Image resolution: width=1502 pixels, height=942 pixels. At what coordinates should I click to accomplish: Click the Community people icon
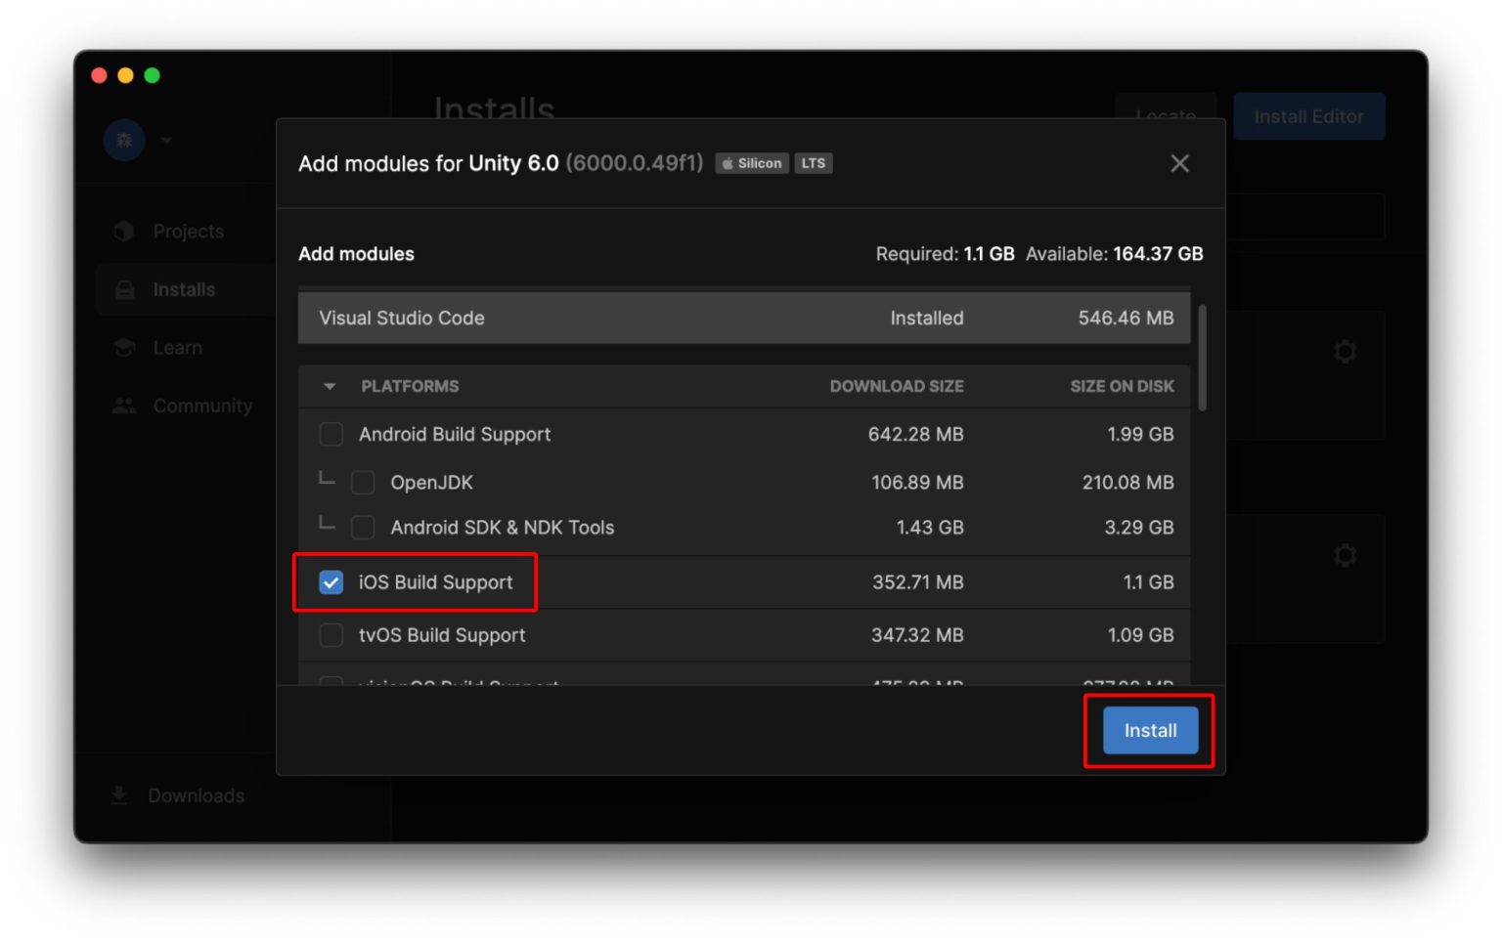(124, 406)
